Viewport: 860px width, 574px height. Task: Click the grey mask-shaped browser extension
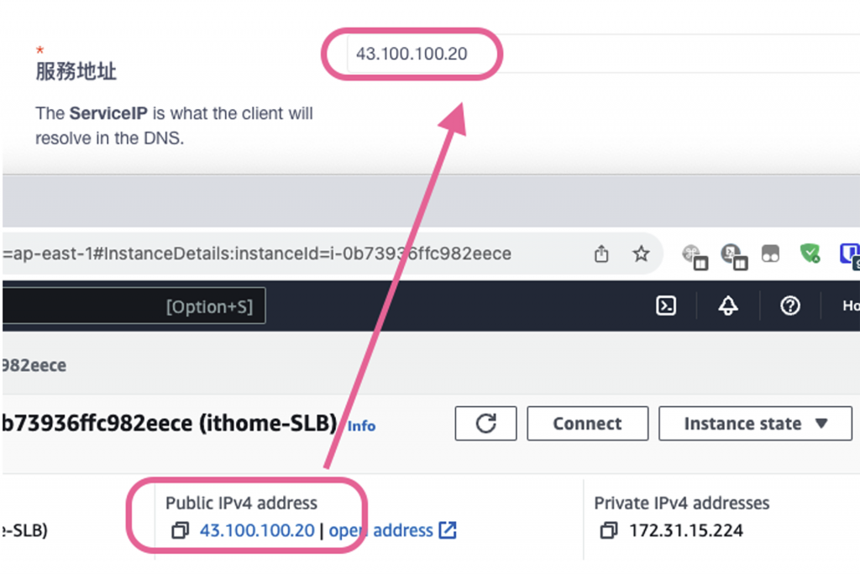pos(770,254)
